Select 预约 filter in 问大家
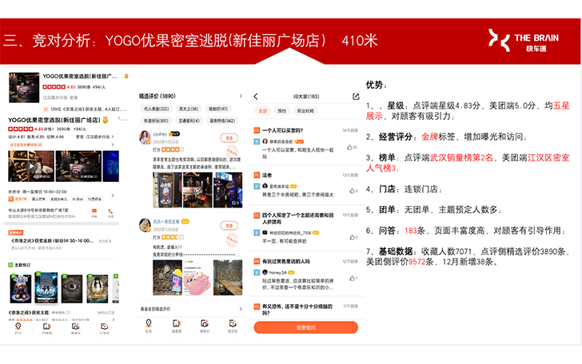 click(282, 111)
